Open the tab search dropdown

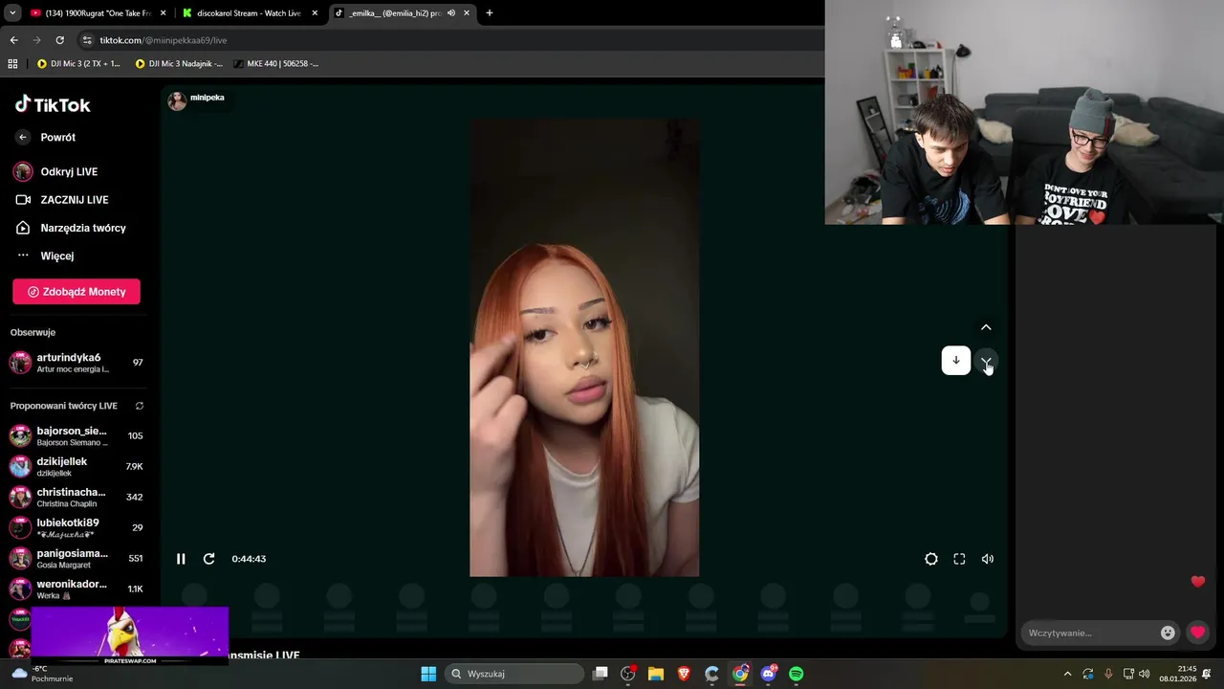pos(12,13)
